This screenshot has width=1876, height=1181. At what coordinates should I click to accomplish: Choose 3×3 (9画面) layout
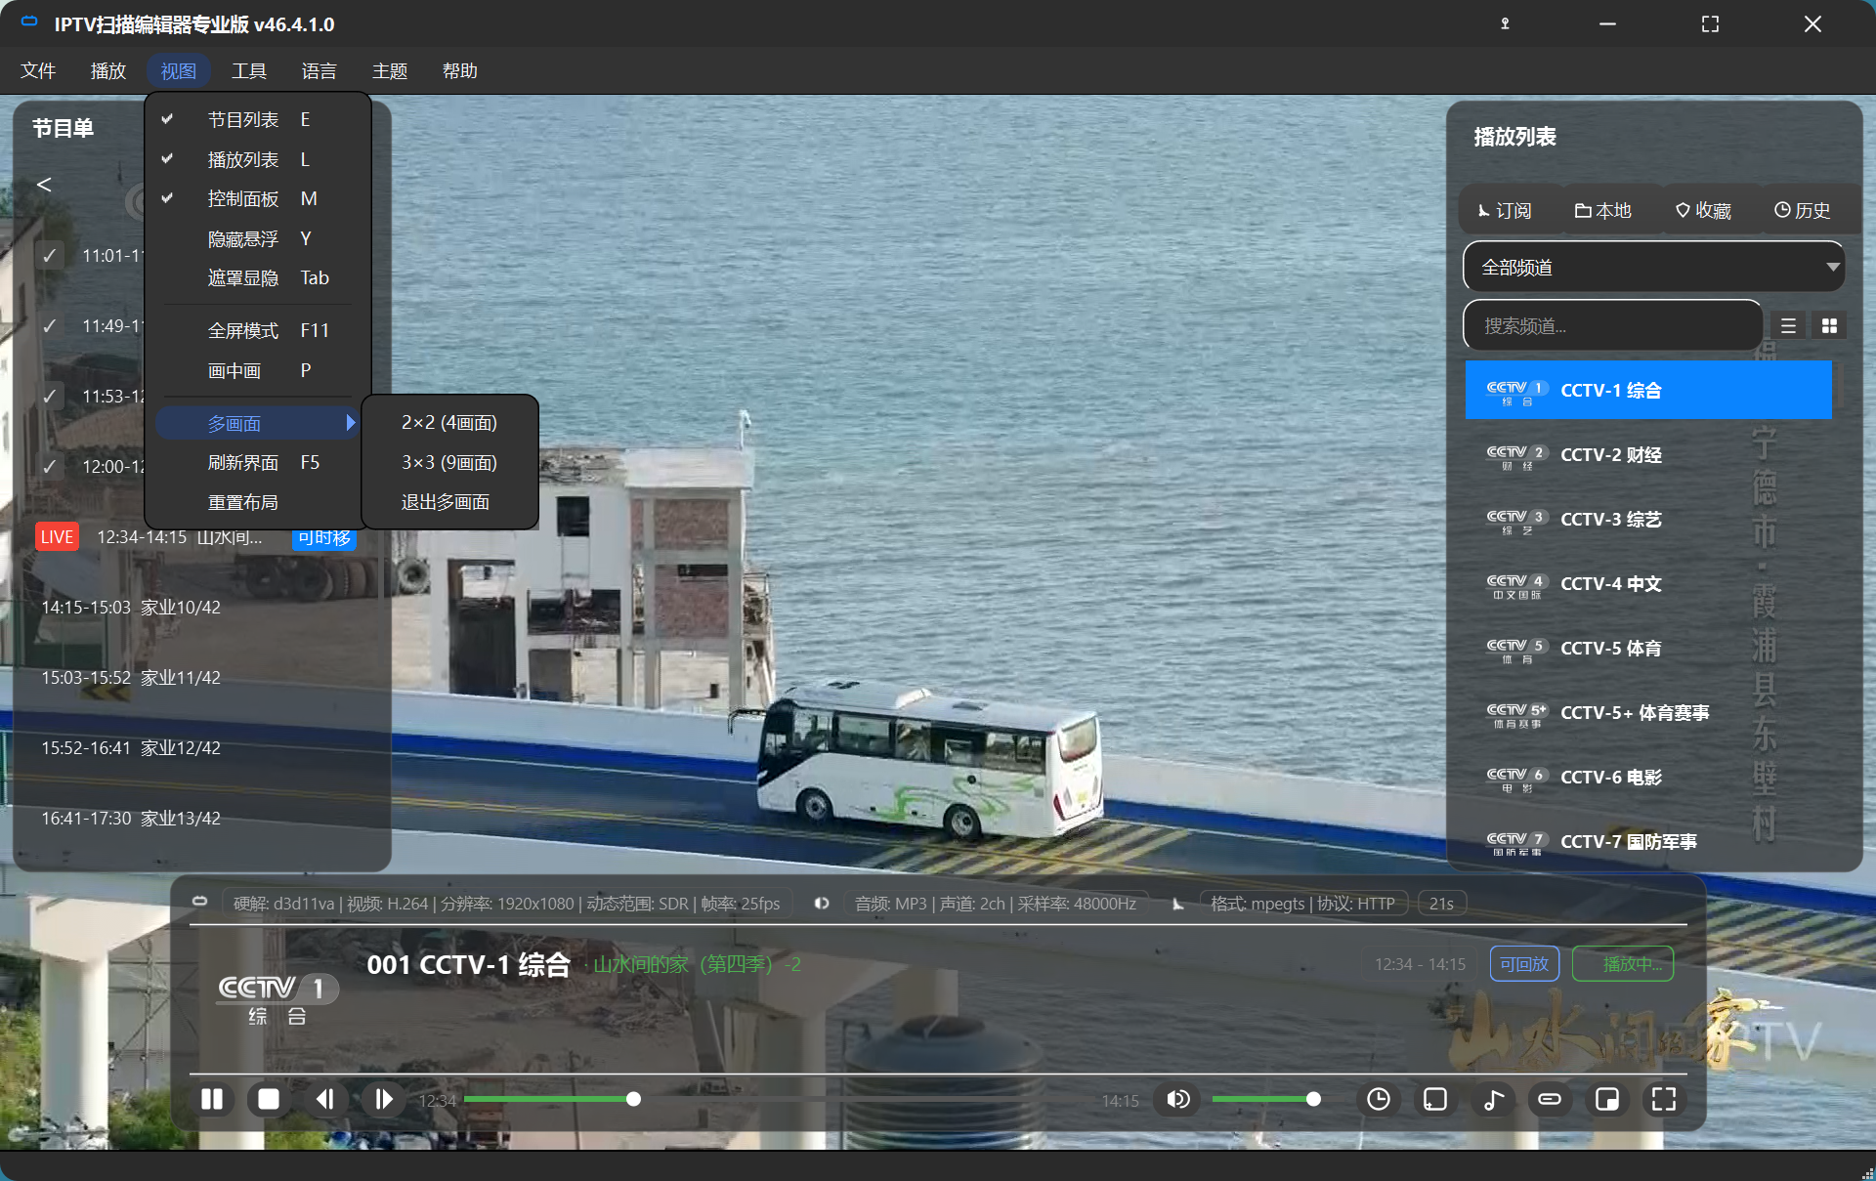(x=449, y=462)
